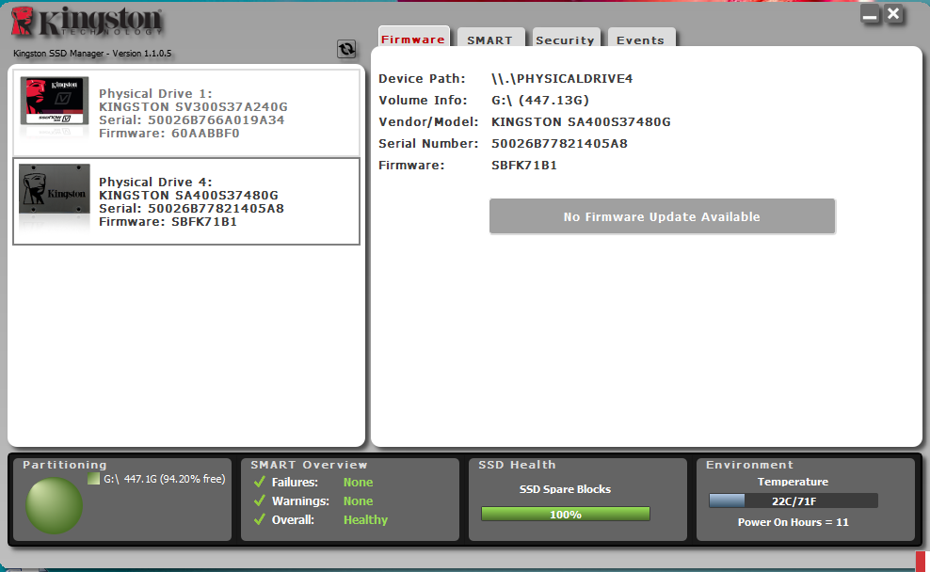Click Vendor/Model value KINGSTON SA400S37480G
Image resolution: width=930 pixels, height=572 pixels.
click(x=582, y=122)
